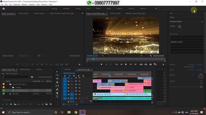This screenshot has height=115, width=206.
Task: Click the Lift button in Program monitor
Action: point(141,65)
